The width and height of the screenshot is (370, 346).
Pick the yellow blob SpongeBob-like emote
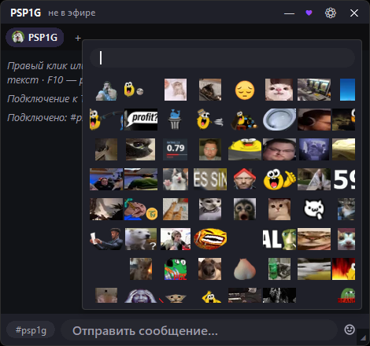245,149
